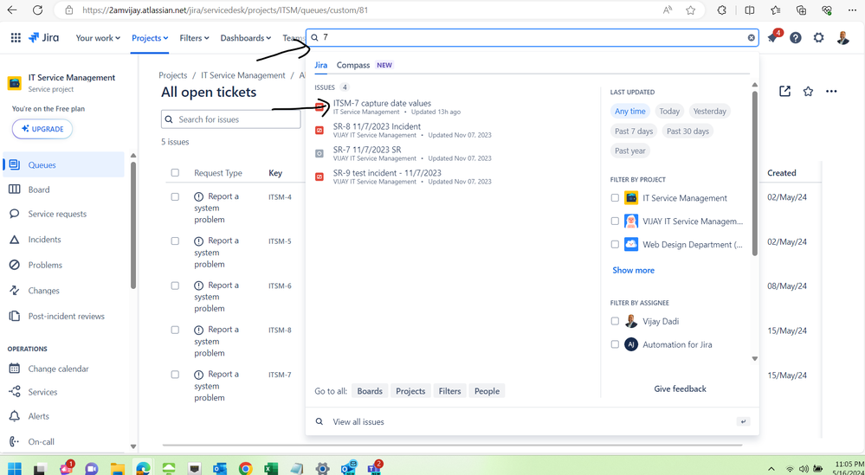Expand Filters dropdown
865x475 pixels.
pos(194,37)
